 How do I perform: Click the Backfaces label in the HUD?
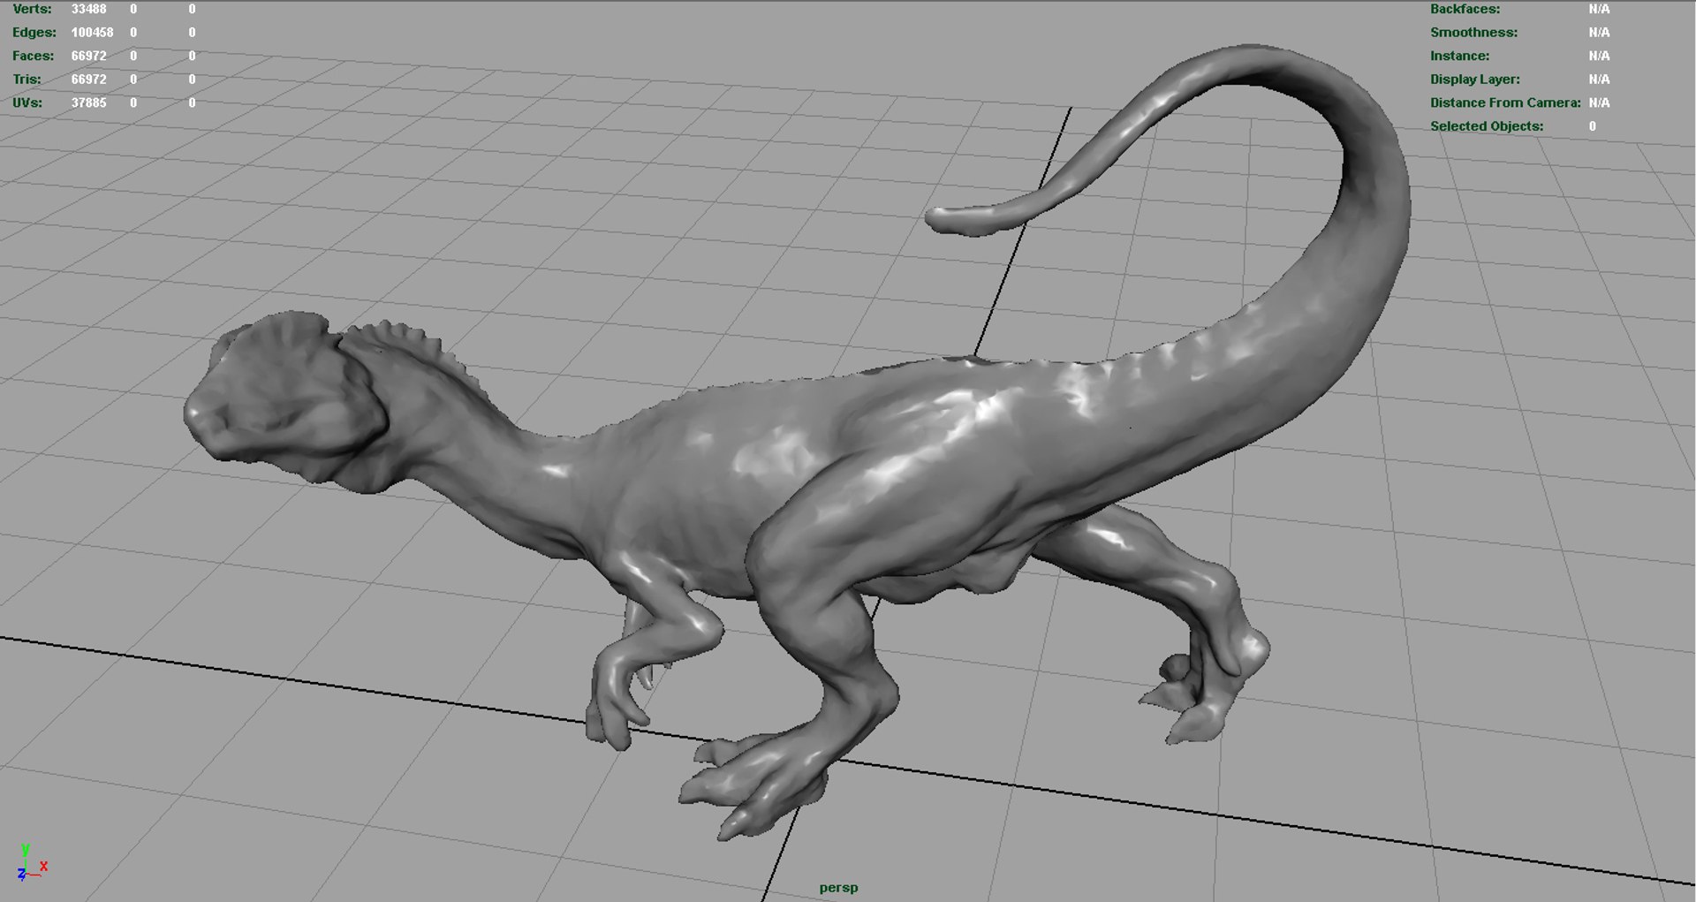[1465, 9]
